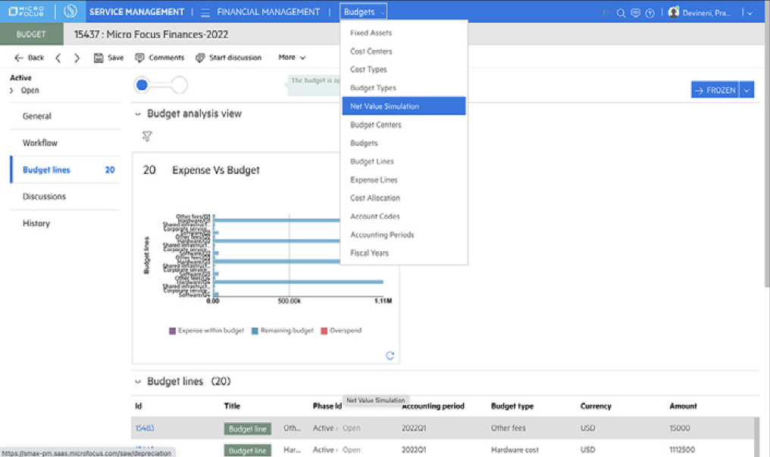Click Service Management header title
770x457 pixels.
[136, 12]
